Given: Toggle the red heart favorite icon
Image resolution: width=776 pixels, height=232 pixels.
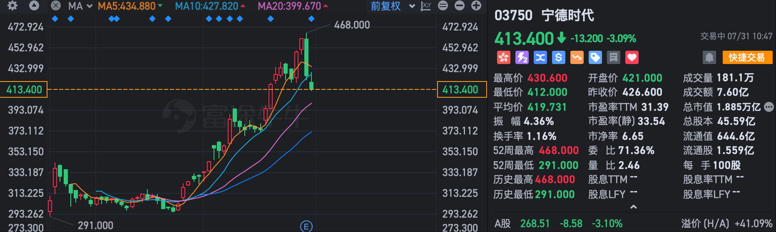Looking at the screenshot, I should click(632, 57).
